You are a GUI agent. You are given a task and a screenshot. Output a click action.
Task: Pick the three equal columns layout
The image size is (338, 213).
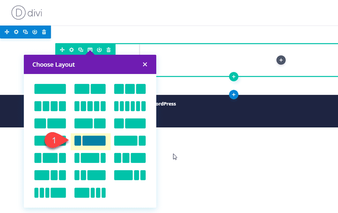tap(130, 89)
